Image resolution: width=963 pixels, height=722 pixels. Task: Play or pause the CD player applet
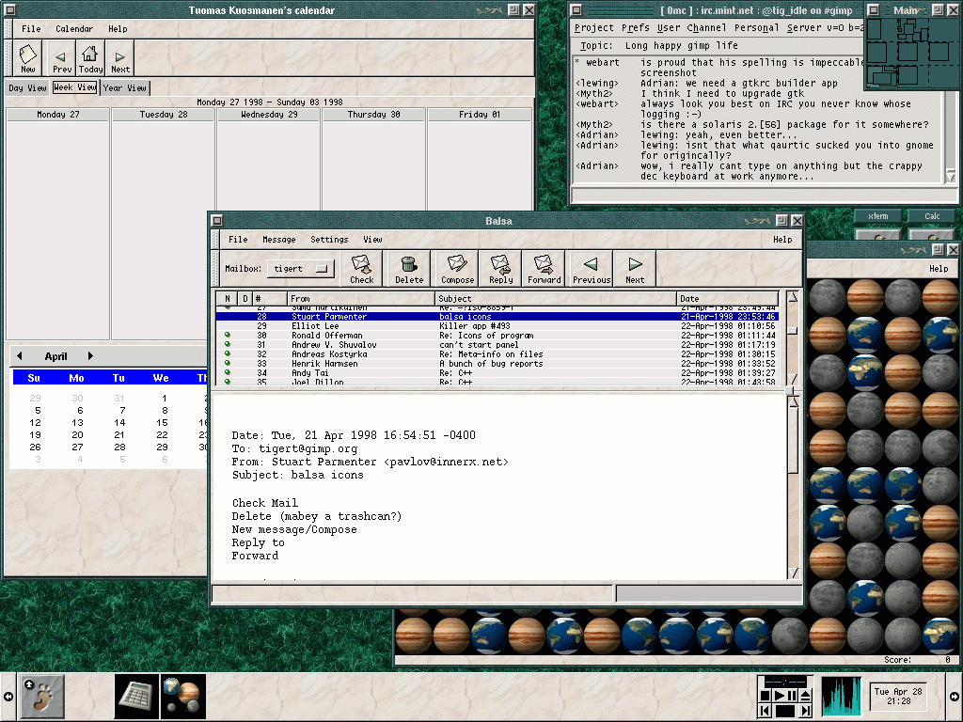click(x=785, y=696)
